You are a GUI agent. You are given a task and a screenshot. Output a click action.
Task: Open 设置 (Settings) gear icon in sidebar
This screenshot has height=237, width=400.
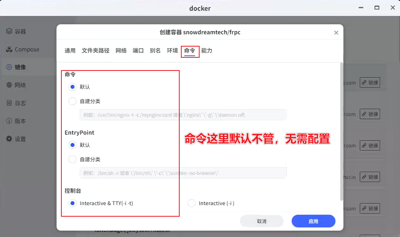pos(9,139)
